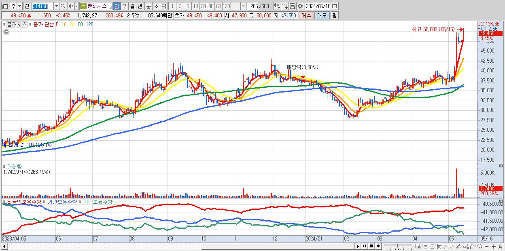505x251 pixels.
Task: Select the yearly '년' period button
Action: pos(140,6)
